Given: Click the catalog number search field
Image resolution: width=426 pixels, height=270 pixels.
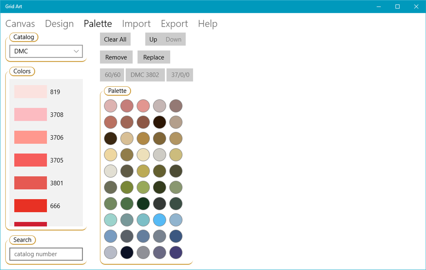Looking at the screenshot, I should click(x=46, y=254).
